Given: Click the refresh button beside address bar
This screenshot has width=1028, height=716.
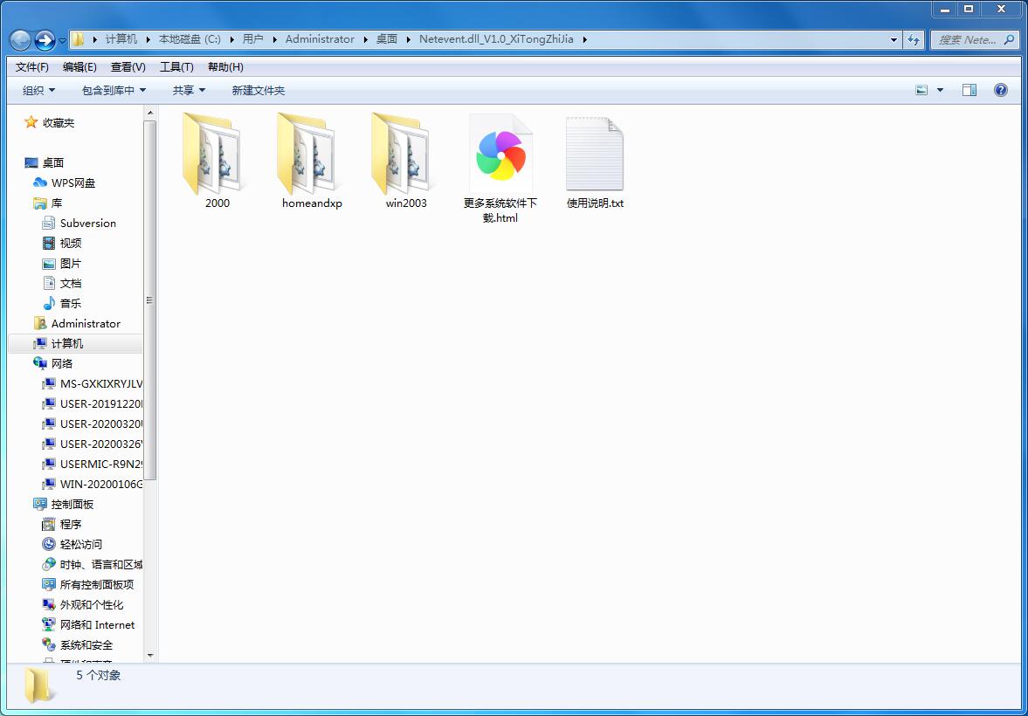Looking at the screenshot, I should 914,39.
